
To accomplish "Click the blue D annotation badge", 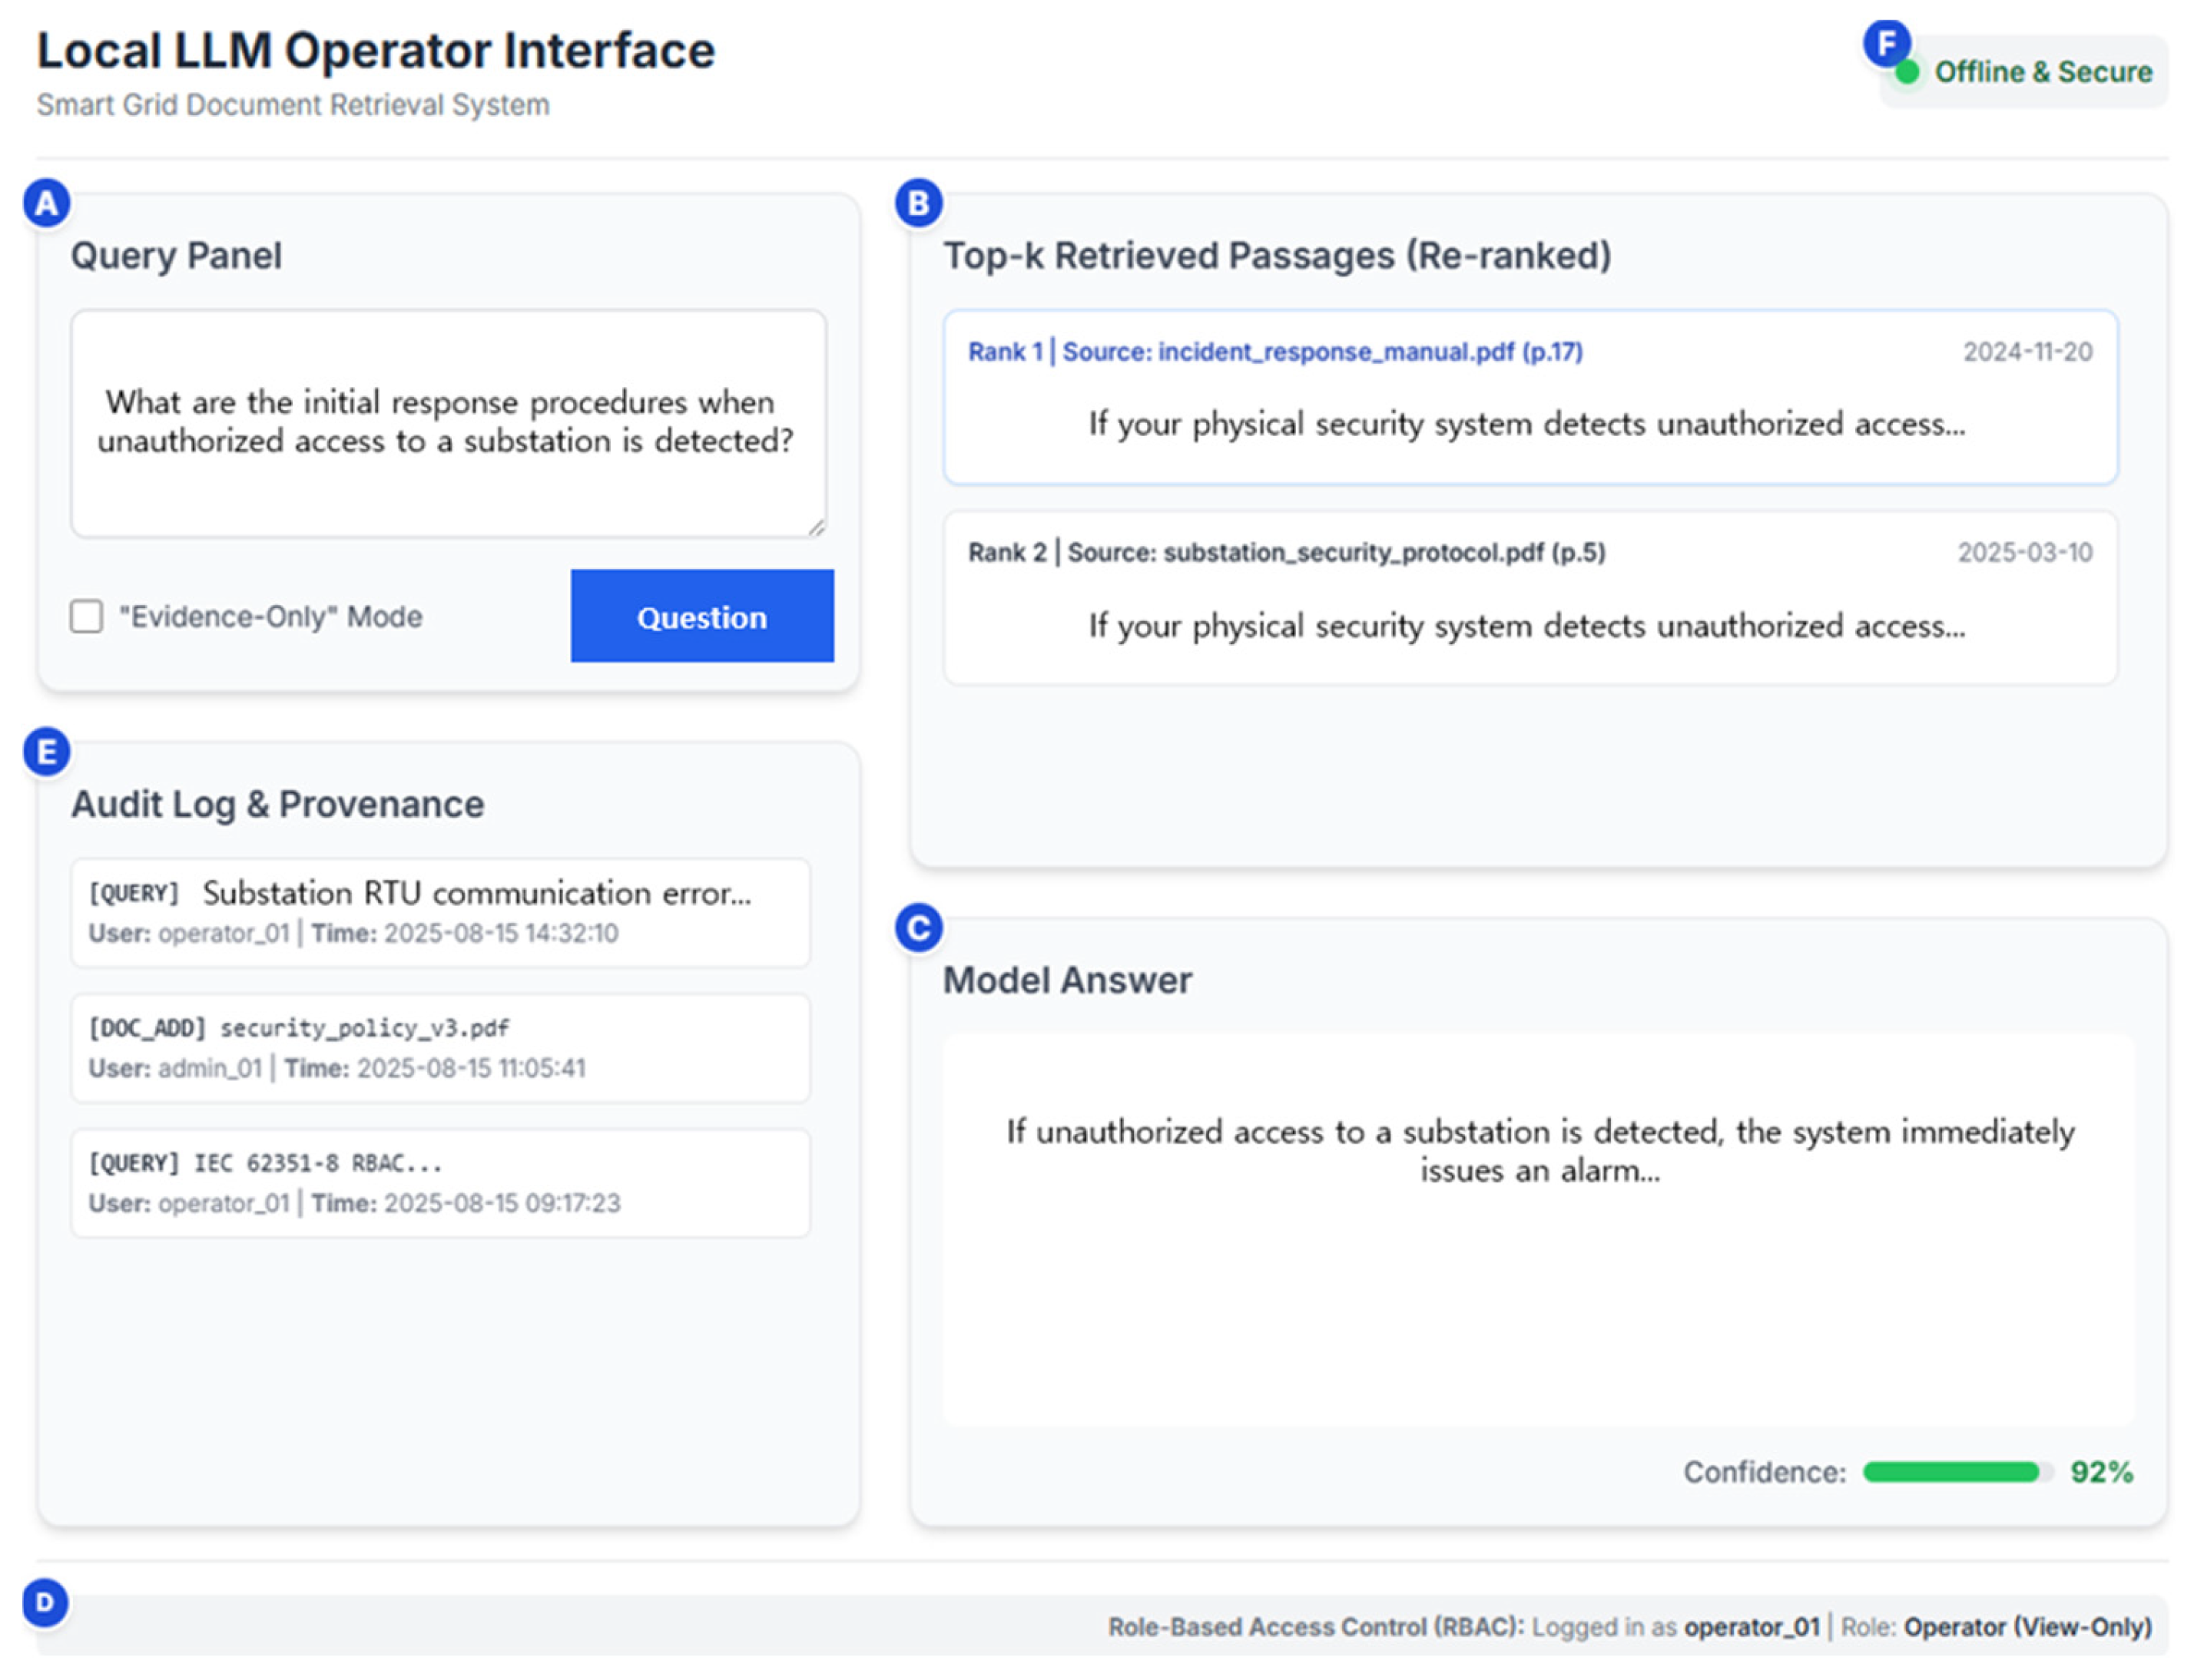I will 46,1602.
